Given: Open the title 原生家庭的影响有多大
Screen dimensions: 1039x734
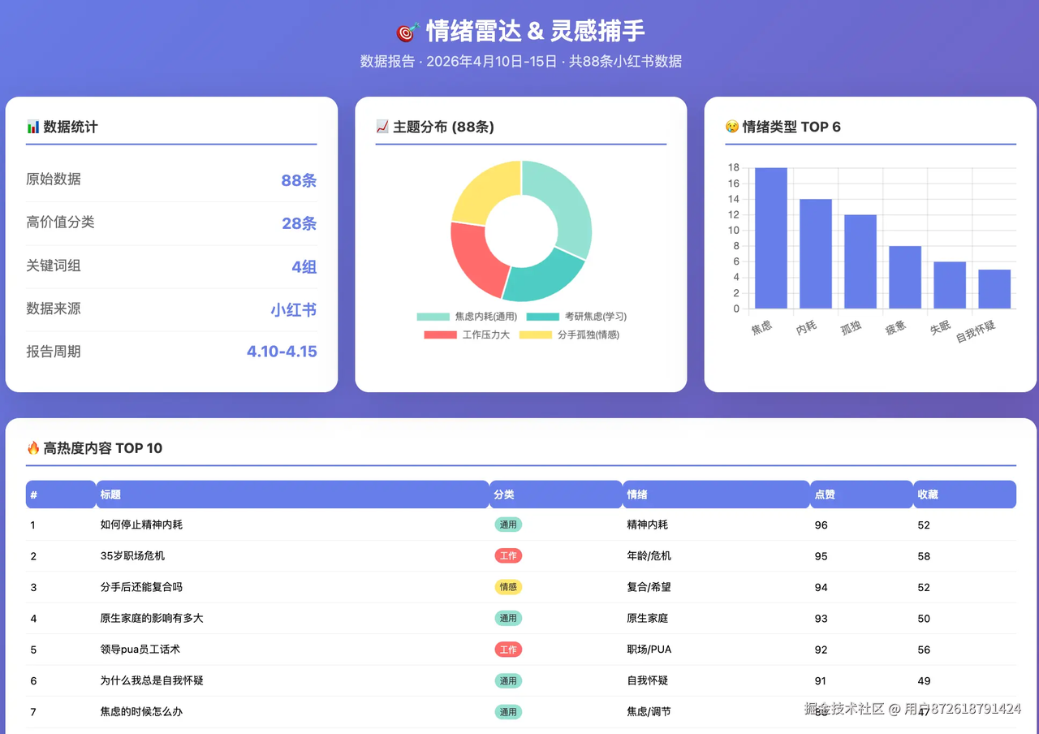Looking at the screenshot, I should [x=152, y=618].
